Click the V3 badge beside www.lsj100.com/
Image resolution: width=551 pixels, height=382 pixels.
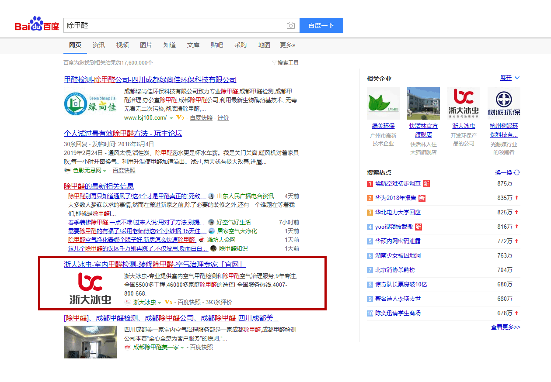pyautogui.click(x=180, y=118)
